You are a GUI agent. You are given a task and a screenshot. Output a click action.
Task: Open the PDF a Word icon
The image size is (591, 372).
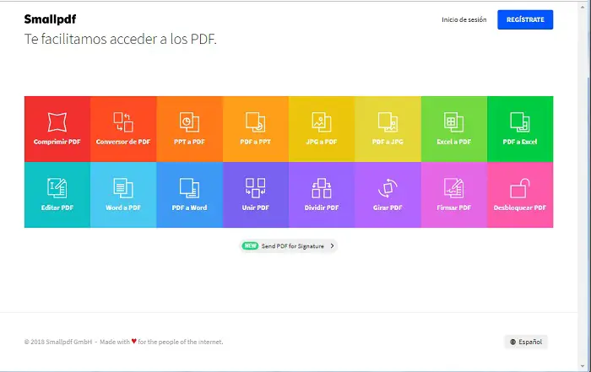(x=189, y=188)
